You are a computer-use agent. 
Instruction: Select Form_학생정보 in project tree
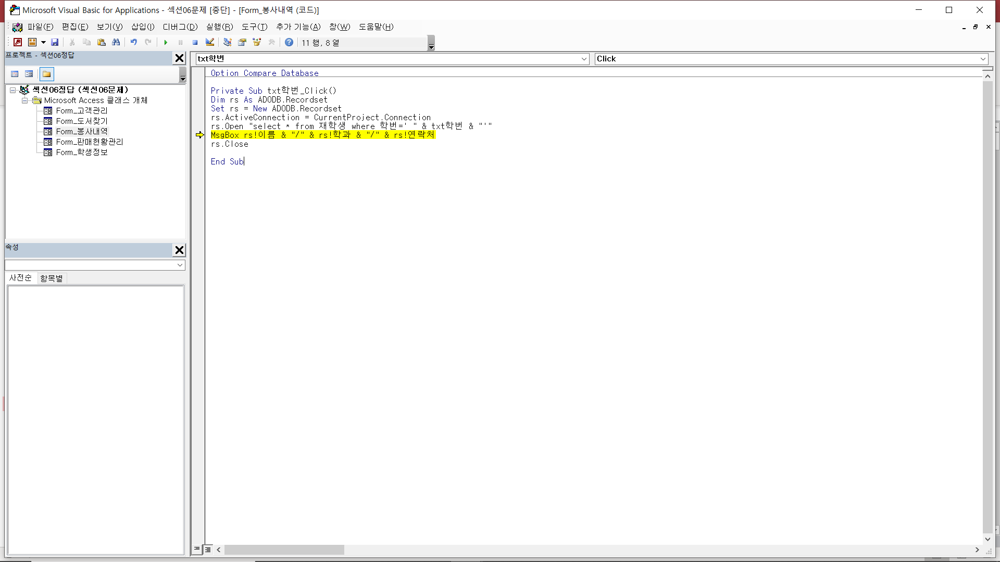point(82,152)
